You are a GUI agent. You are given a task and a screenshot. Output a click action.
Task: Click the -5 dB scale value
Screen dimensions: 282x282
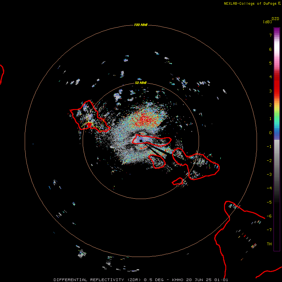[x=269, y=202]
